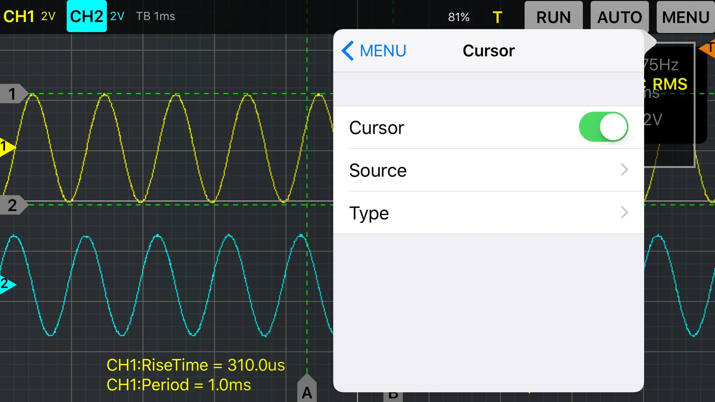This screenshot has width=715, height=402.
Task: Change the TB 1ms timebase setting
Action: click(x=155, y=17)
